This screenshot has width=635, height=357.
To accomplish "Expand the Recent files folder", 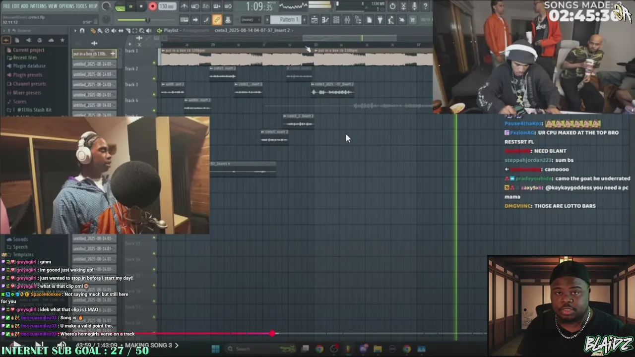I will (25, 58).
